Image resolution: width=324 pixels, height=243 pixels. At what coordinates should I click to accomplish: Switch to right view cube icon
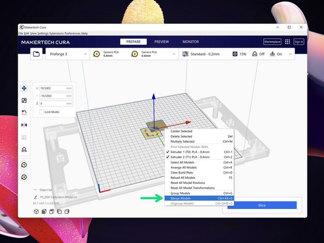[67, 211]
